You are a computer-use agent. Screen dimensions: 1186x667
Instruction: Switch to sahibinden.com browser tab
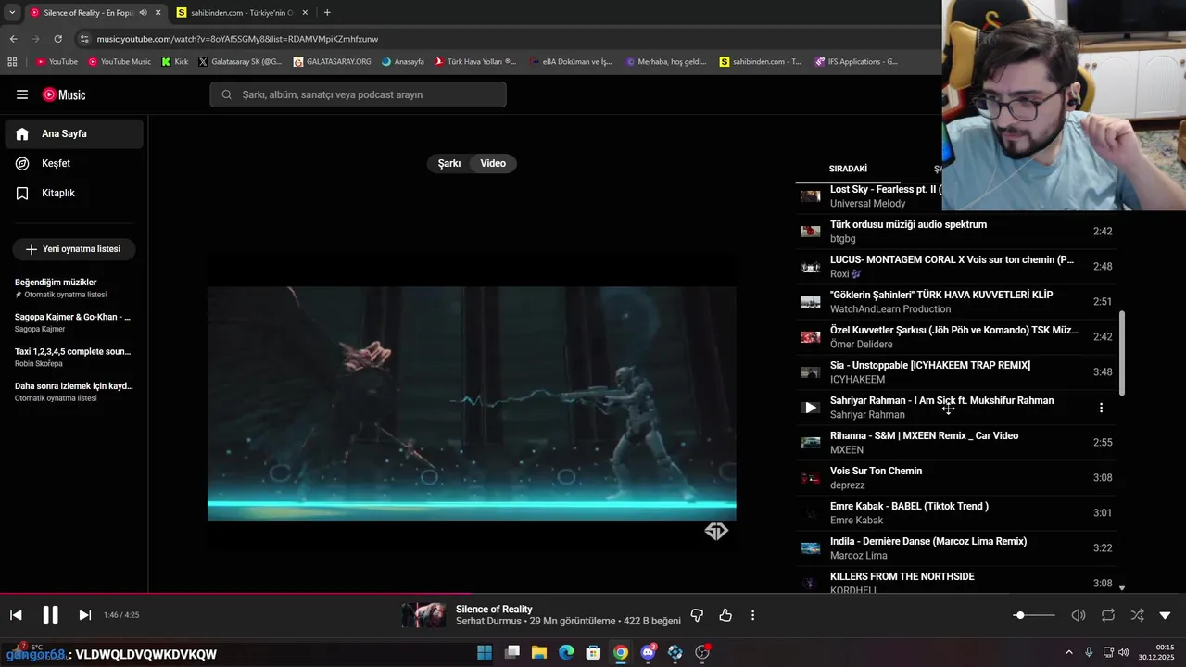coord(243,13)
